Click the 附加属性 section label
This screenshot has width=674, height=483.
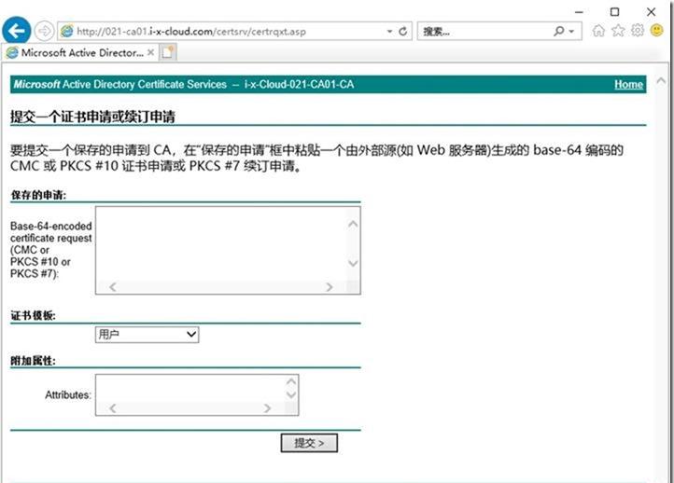pos(33,361)
